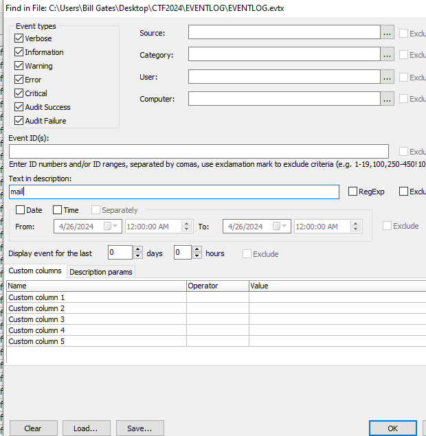Decrease the From time spinner
This screenshot has height=436, width=426.
tap(186, 229)
